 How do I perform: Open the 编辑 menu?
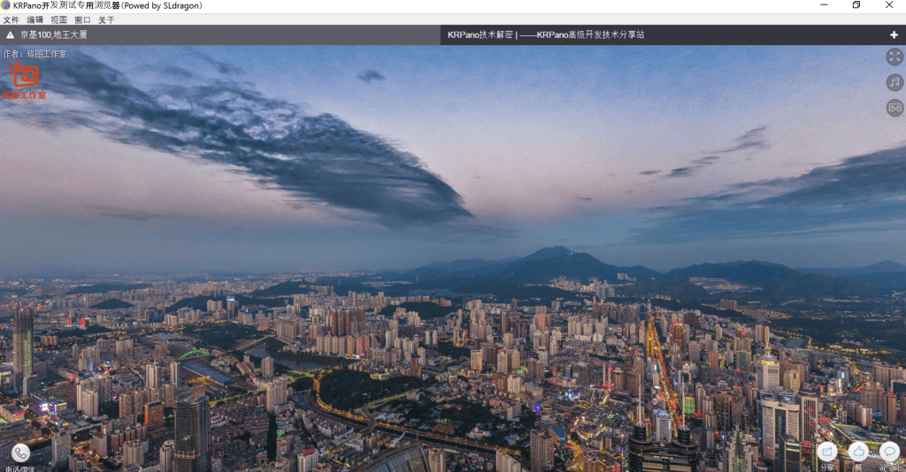35,19
